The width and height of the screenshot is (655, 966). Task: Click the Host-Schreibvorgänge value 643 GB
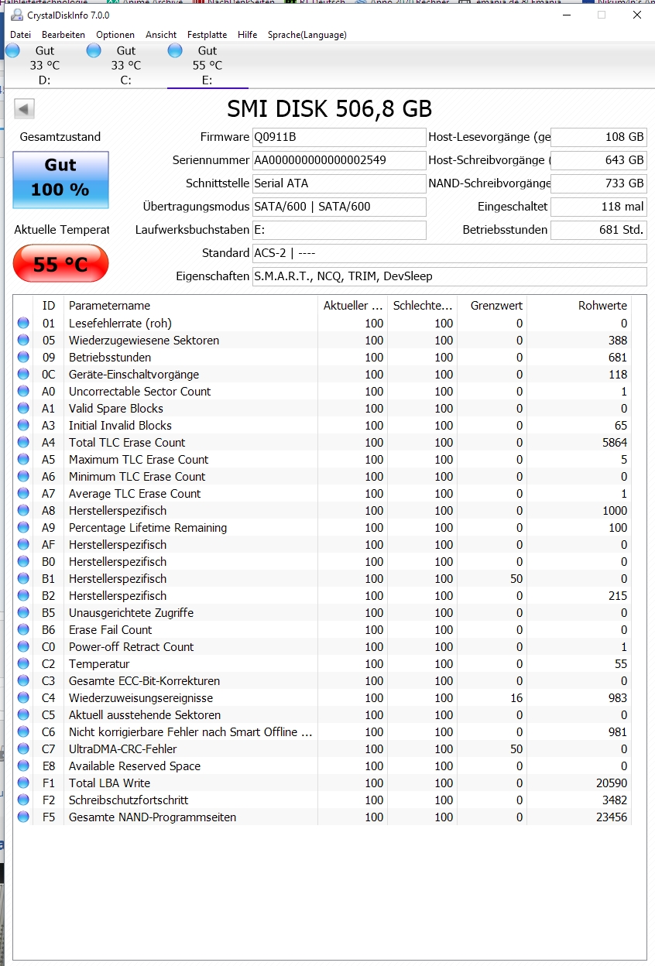[599, 161]
